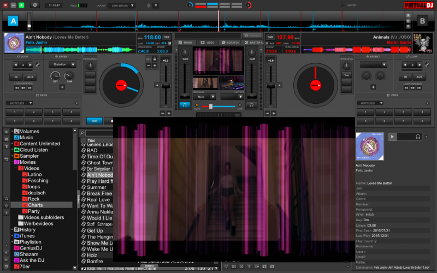Click loop IN button on deck A
This screenshot has height=273, width=437.
click(16, 77)
